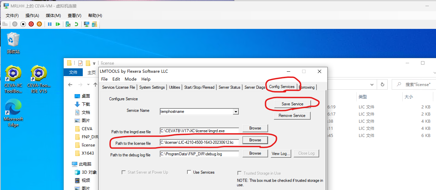Create a checkpoint using the toolbar icon

(68, 24)
